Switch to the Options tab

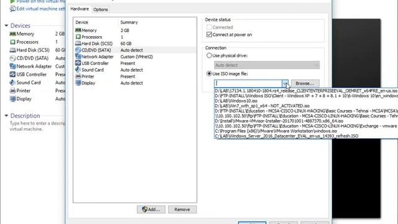(x=101, y=9)
